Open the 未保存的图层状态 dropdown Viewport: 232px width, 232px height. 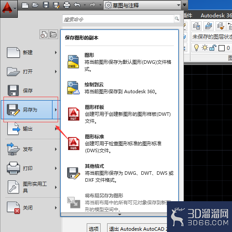point(212,36)
